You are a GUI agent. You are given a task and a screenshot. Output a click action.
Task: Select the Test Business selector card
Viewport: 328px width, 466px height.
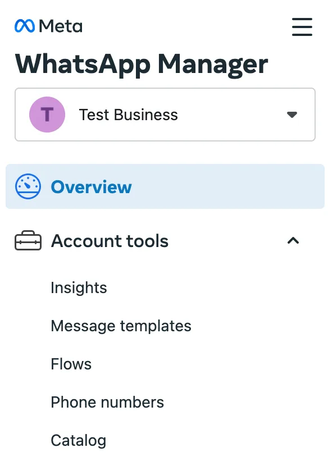(165, 115)
